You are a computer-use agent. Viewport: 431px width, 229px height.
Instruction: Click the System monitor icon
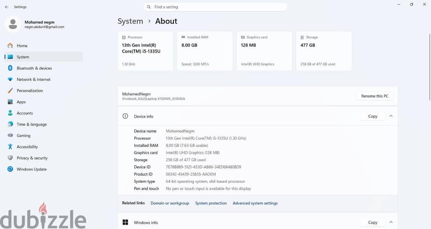[10, 57]
